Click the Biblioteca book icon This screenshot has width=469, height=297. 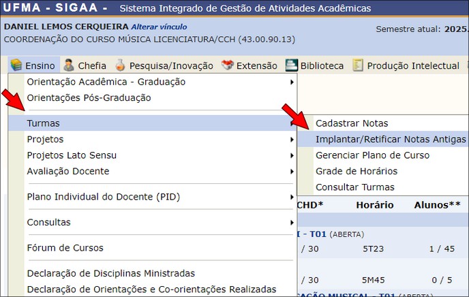click(291, 66)
